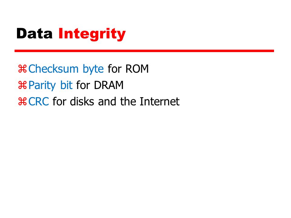Click the blue word byte

point(93,69)
